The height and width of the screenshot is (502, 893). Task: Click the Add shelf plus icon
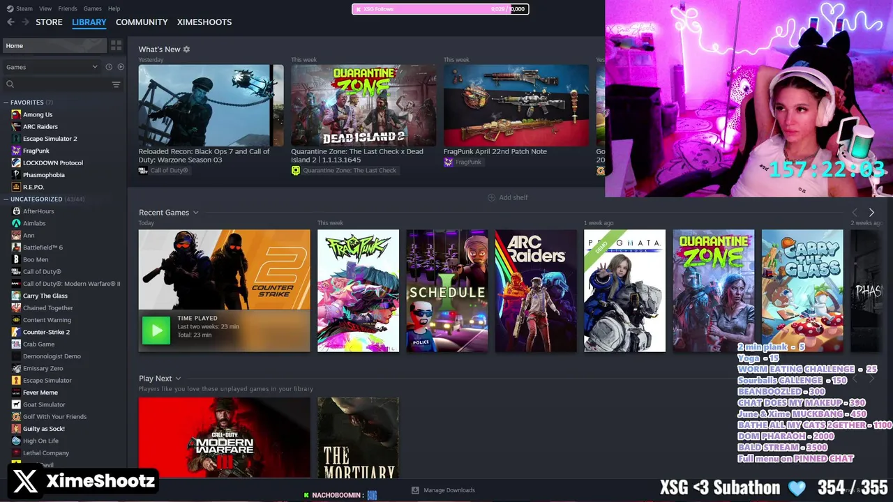coord(491,197)
